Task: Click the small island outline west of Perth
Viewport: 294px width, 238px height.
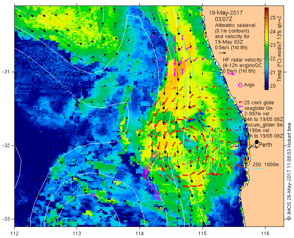Action: 234,146
